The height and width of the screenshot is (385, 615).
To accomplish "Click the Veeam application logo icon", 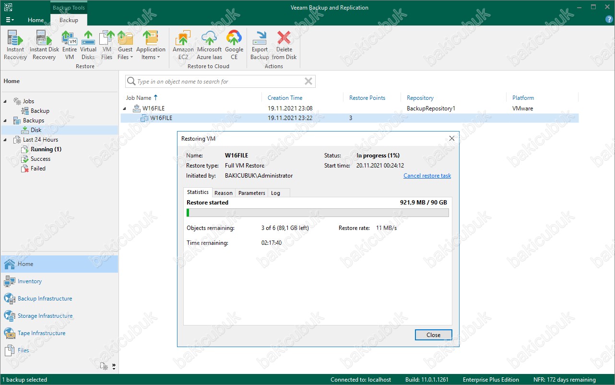I will [8, 7].
